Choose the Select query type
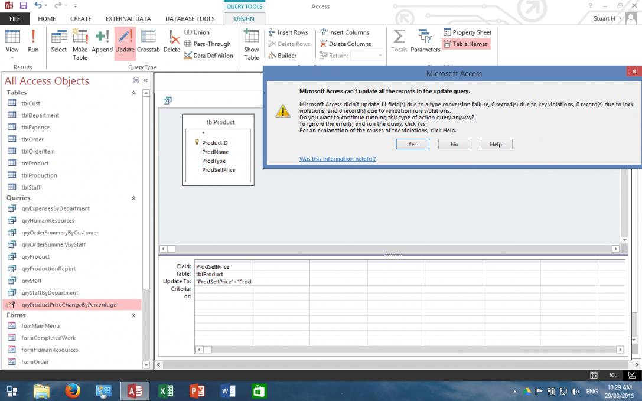 click(59, 41)
